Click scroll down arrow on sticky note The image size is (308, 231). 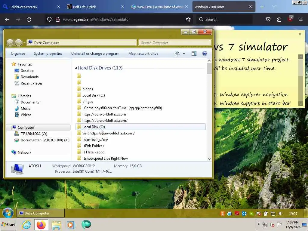pos(300,103)
